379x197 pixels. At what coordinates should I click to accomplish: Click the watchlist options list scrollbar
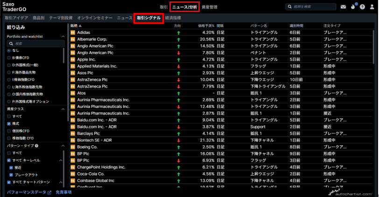[64, 55]
